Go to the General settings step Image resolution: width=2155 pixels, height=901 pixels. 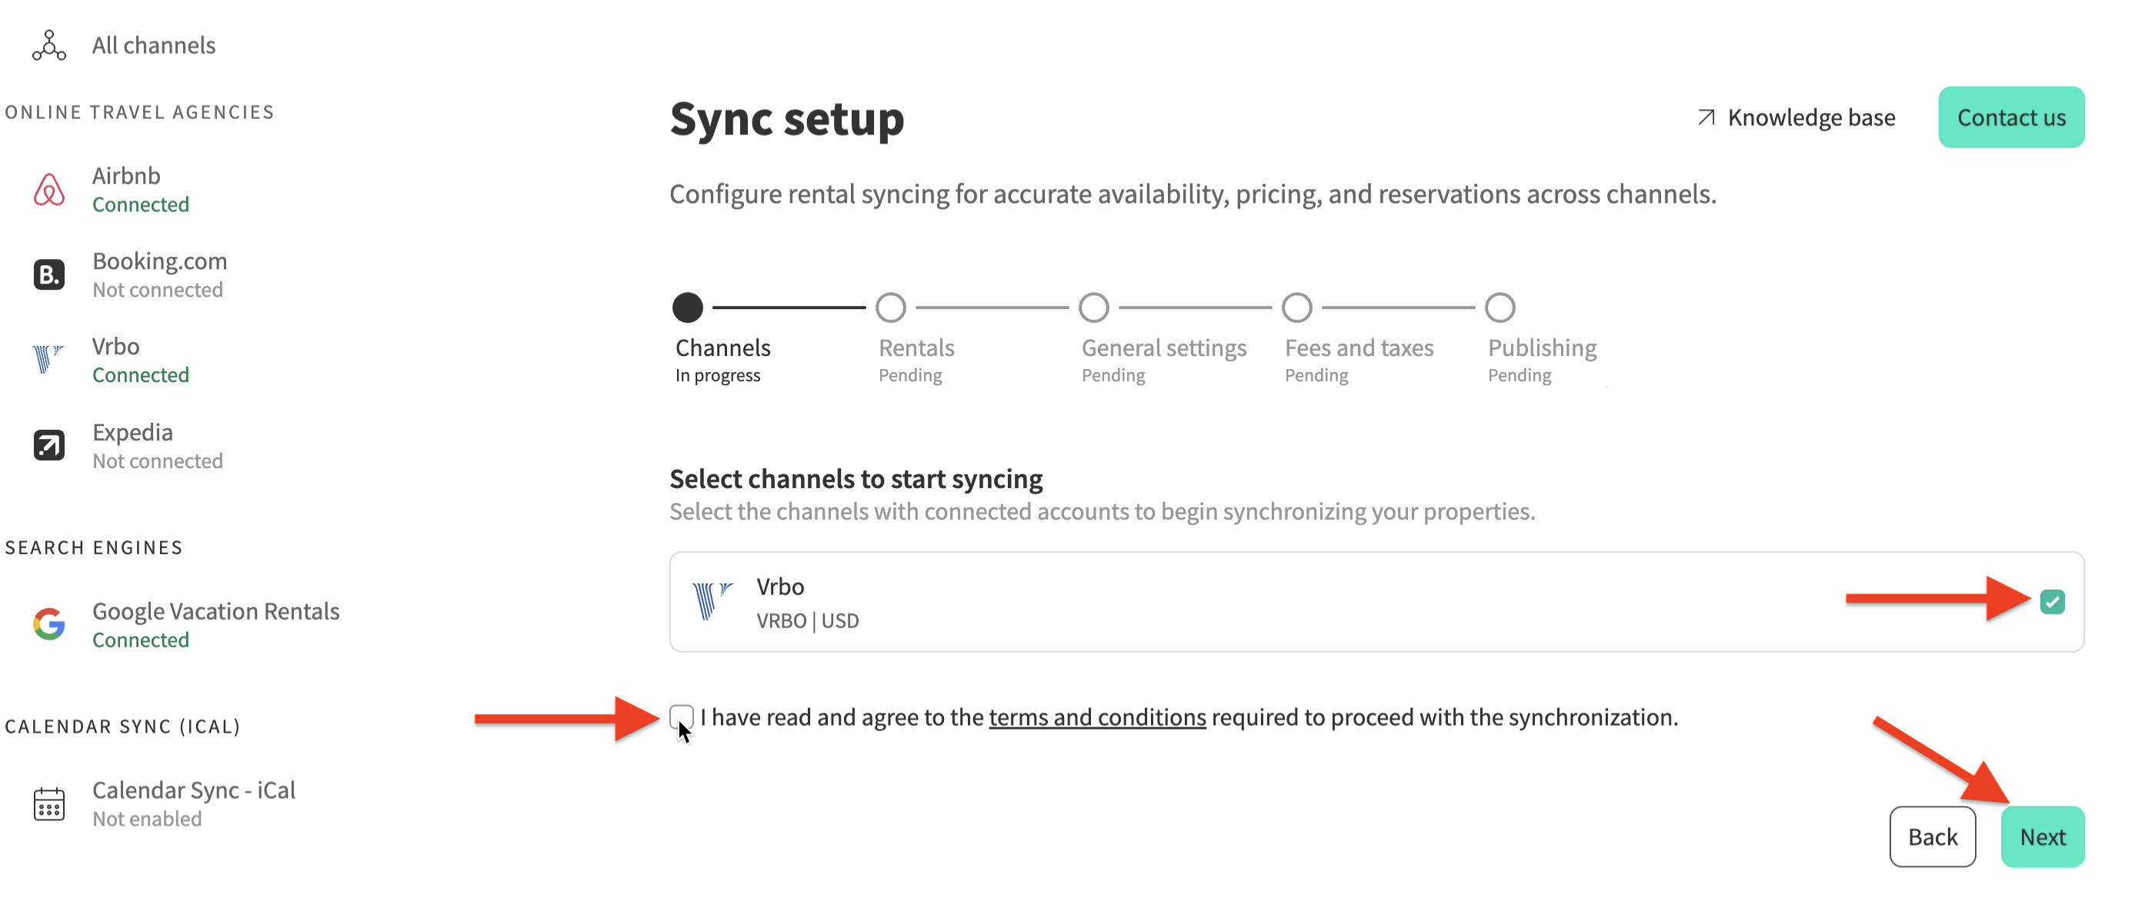coord(1093,308)
